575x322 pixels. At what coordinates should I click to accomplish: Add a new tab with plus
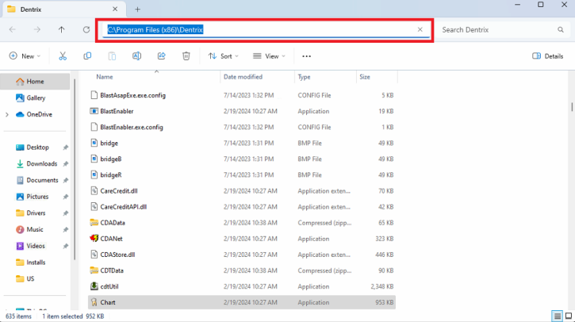137,10
